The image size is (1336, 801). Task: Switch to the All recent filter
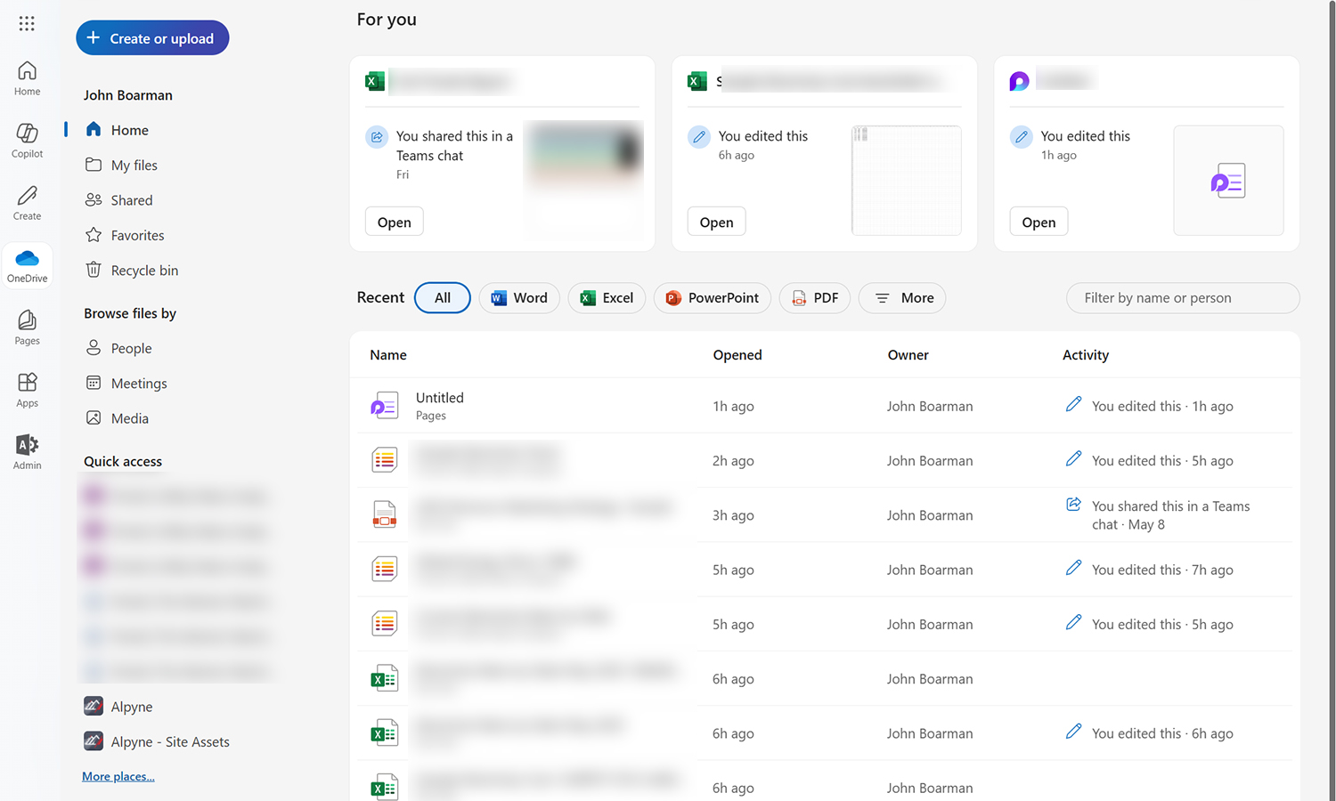(x=442, y=297)
